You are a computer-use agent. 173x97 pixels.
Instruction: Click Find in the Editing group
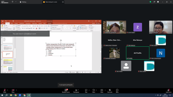91,25
